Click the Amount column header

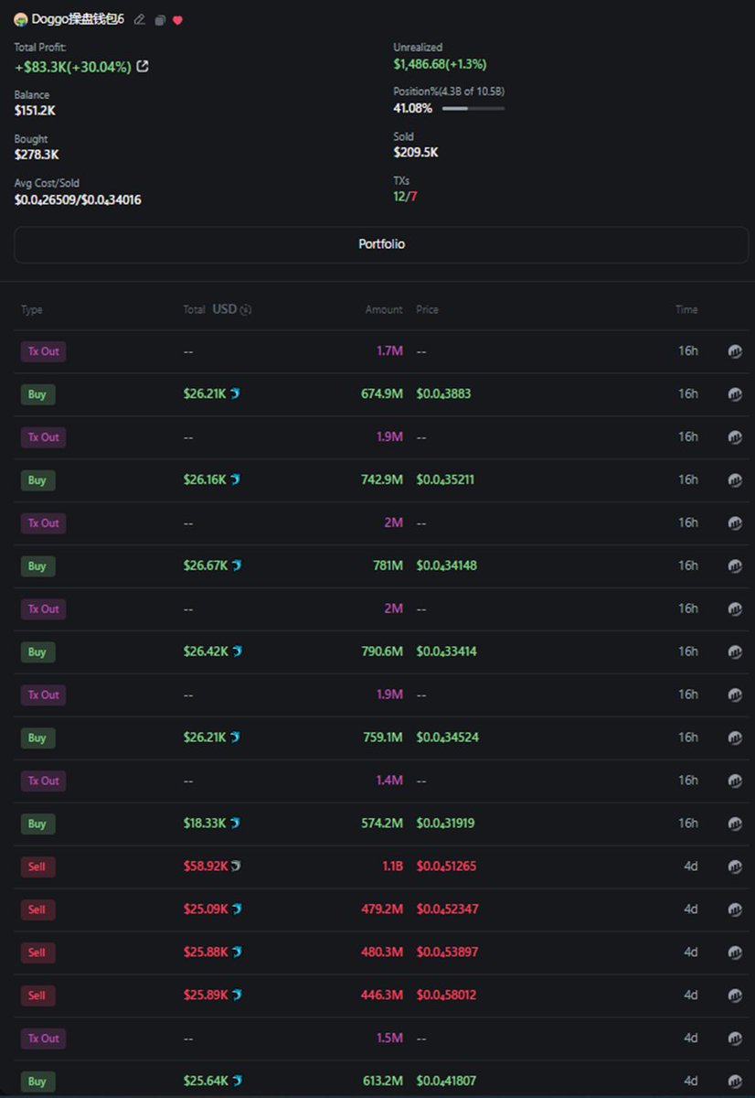point(384,310)
